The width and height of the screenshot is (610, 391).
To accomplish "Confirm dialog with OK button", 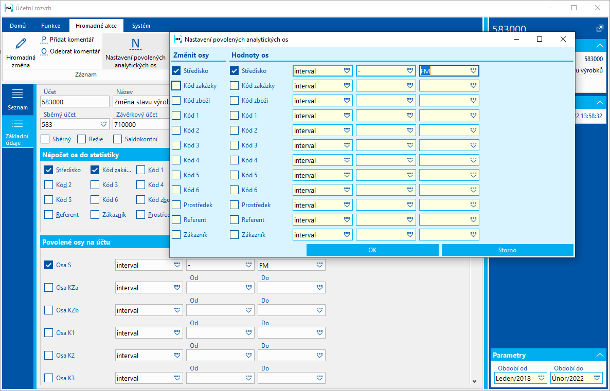I will click(x=372, y=250).
